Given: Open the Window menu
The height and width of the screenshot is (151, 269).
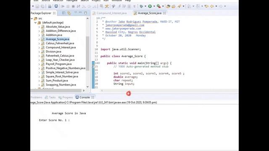Looking at the screenshot, I should tap(117, 1).
